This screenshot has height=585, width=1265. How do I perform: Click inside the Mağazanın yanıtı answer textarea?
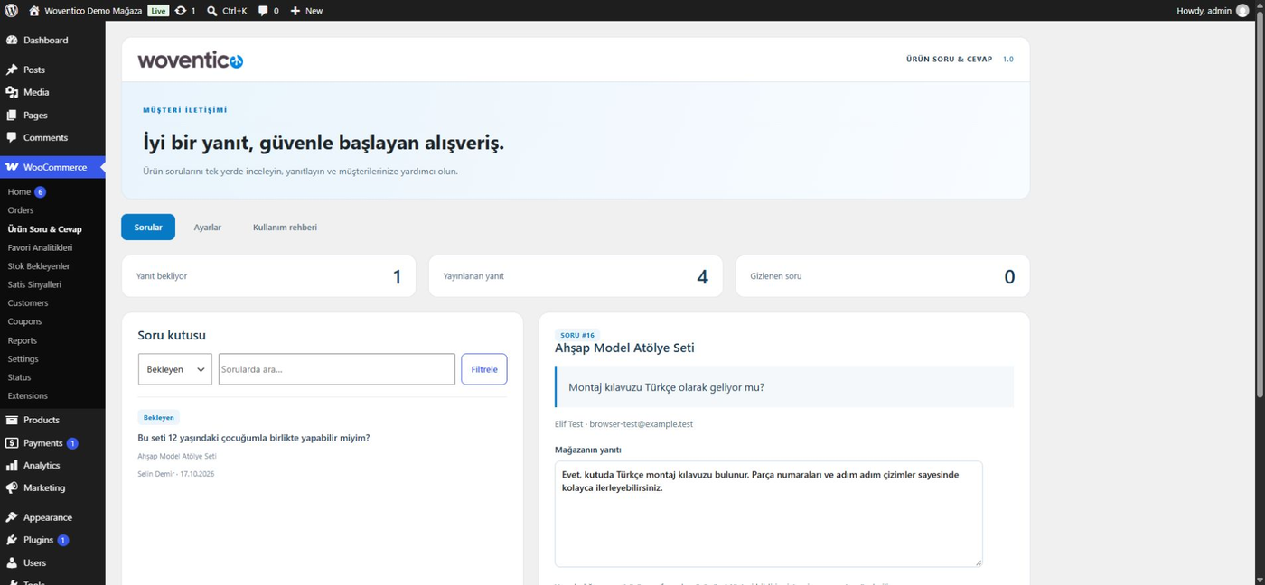(768, 514)
